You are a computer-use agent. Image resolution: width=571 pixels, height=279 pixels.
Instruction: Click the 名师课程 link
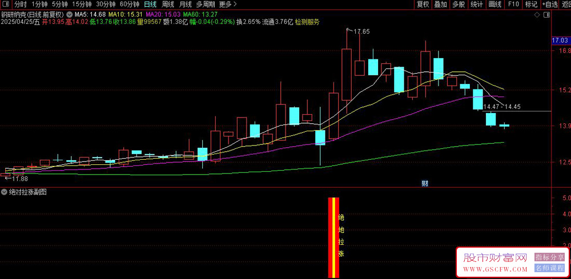tap(549, 269)
